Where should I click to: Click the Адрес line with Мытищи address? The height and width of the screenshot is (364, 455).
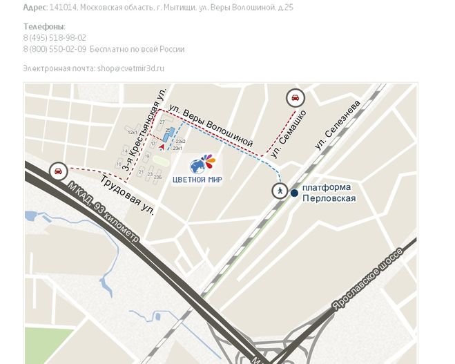pyautogui.click(x=158, y=8)
